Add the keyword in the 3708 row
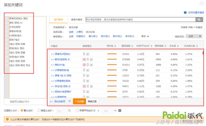Image resolution: width=206 pixels, height=126 pixels. click(x=60, y=70)
